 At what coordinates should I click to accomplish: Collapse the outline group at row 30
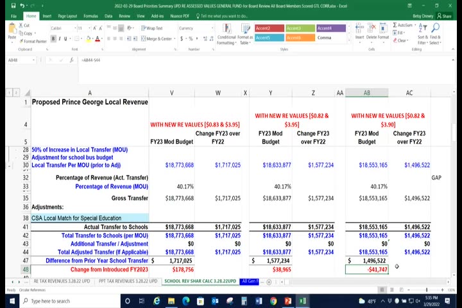point(9,167)
